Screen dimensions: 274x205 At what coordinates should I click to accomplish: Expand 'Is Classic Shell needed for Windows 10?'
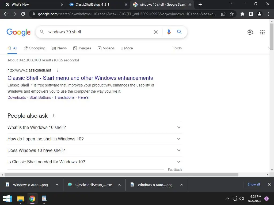coord(95,162)
